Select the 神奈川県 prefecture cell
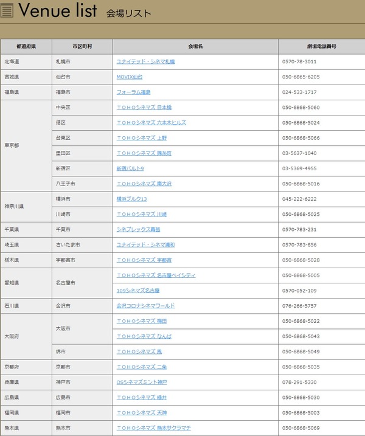Screen dimensions: 365x436 (x=26, y=207)
